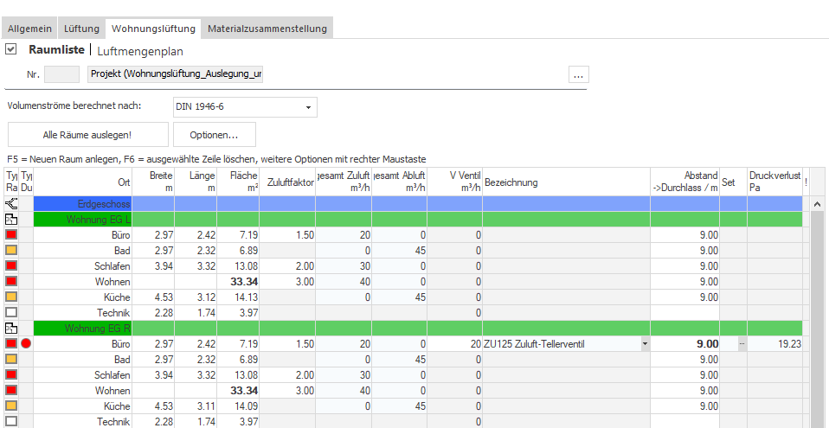The height and width of the screenshot is (428, 829).
Task: Click white room-type icon for Technik in Wohnung EG L
Action: [x=10, y=312]
